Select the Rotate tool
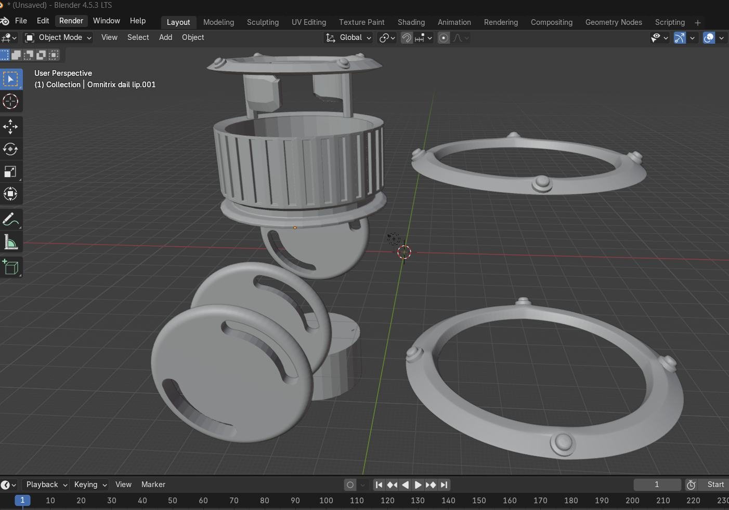The image size is (729, 510). 10,149
